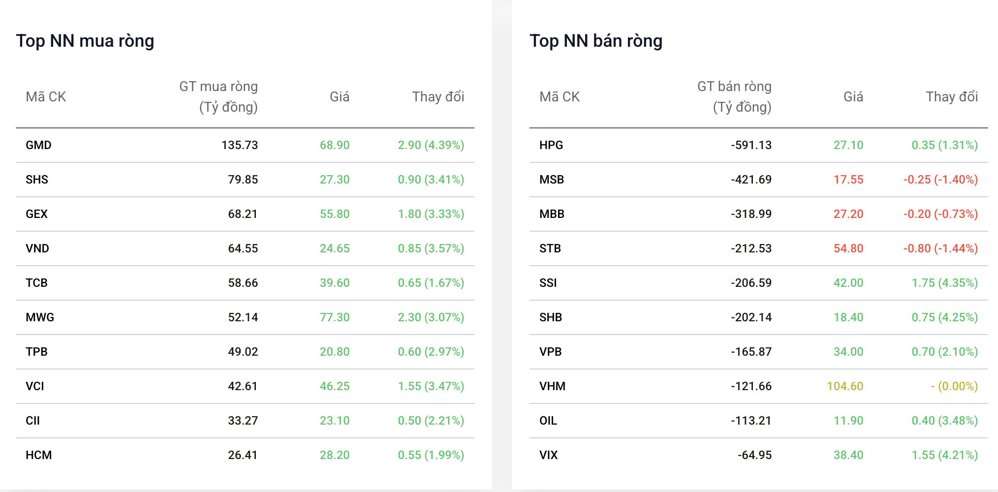Select GEX in the net buy table

(x=37, y=214)
